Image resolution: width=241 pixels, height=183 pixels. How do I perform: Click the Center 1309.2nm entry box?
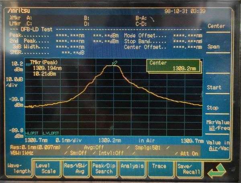(173, 66)
